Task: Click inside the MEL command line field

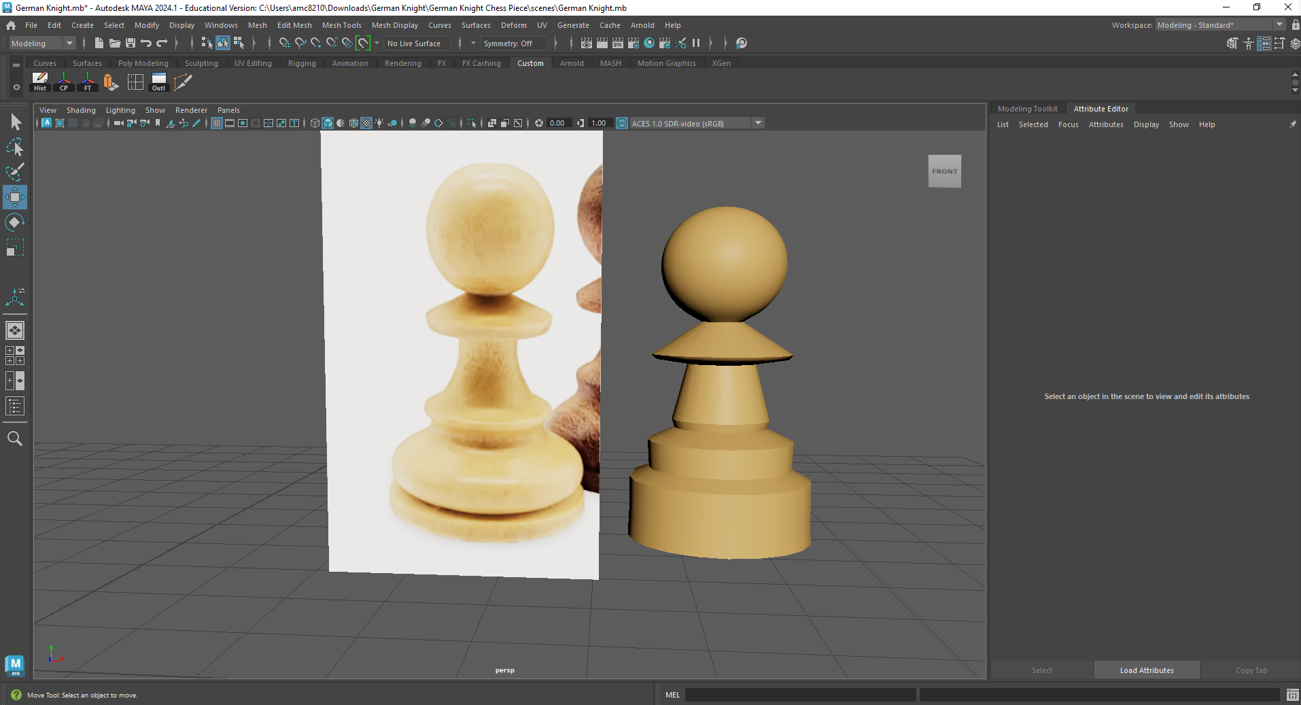Action: (x=802, y=695)
